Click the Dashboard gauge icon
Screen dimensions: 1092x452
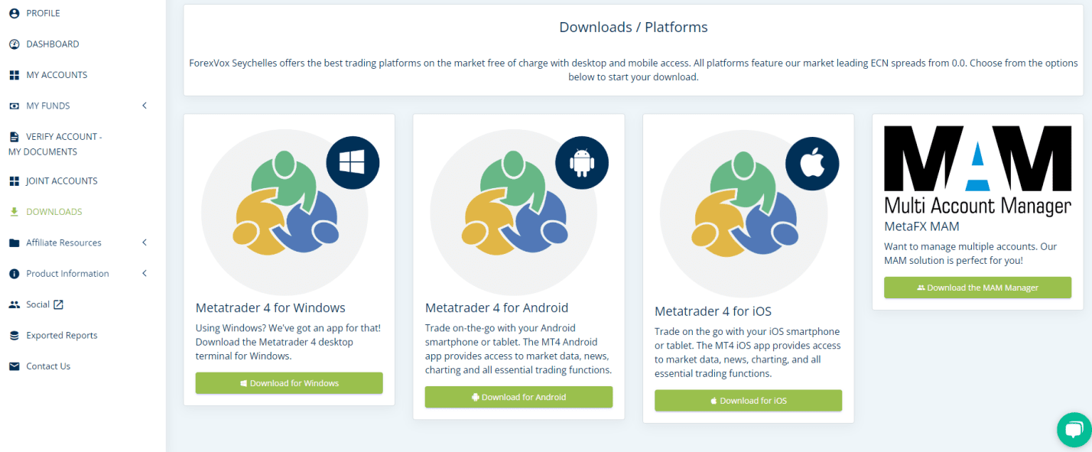coord(14,44)
